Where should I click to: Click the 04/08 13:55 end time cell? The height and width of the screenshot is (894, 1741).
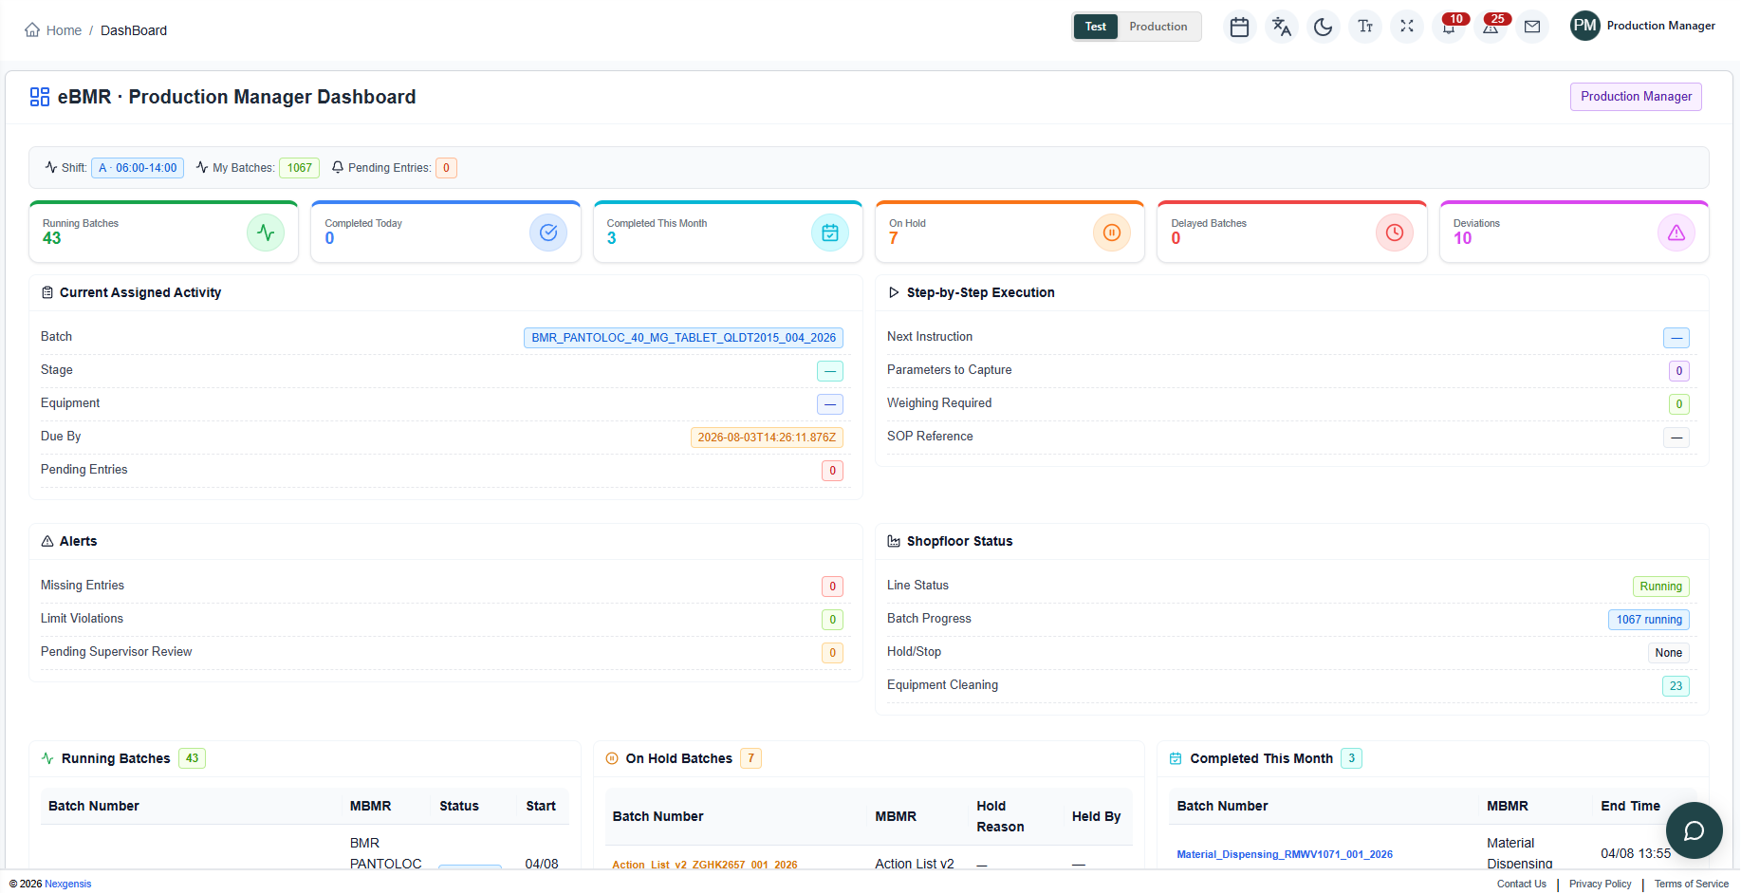point(1636,853)
